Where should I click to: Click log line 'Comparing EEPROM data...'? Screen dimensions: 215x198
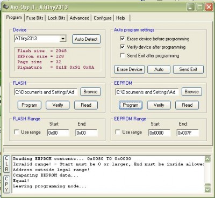[x=46, y=175]
